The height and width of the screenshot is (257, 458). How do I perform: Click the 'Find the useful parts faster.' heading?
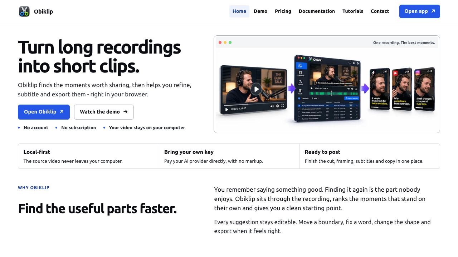coord(97,209)
